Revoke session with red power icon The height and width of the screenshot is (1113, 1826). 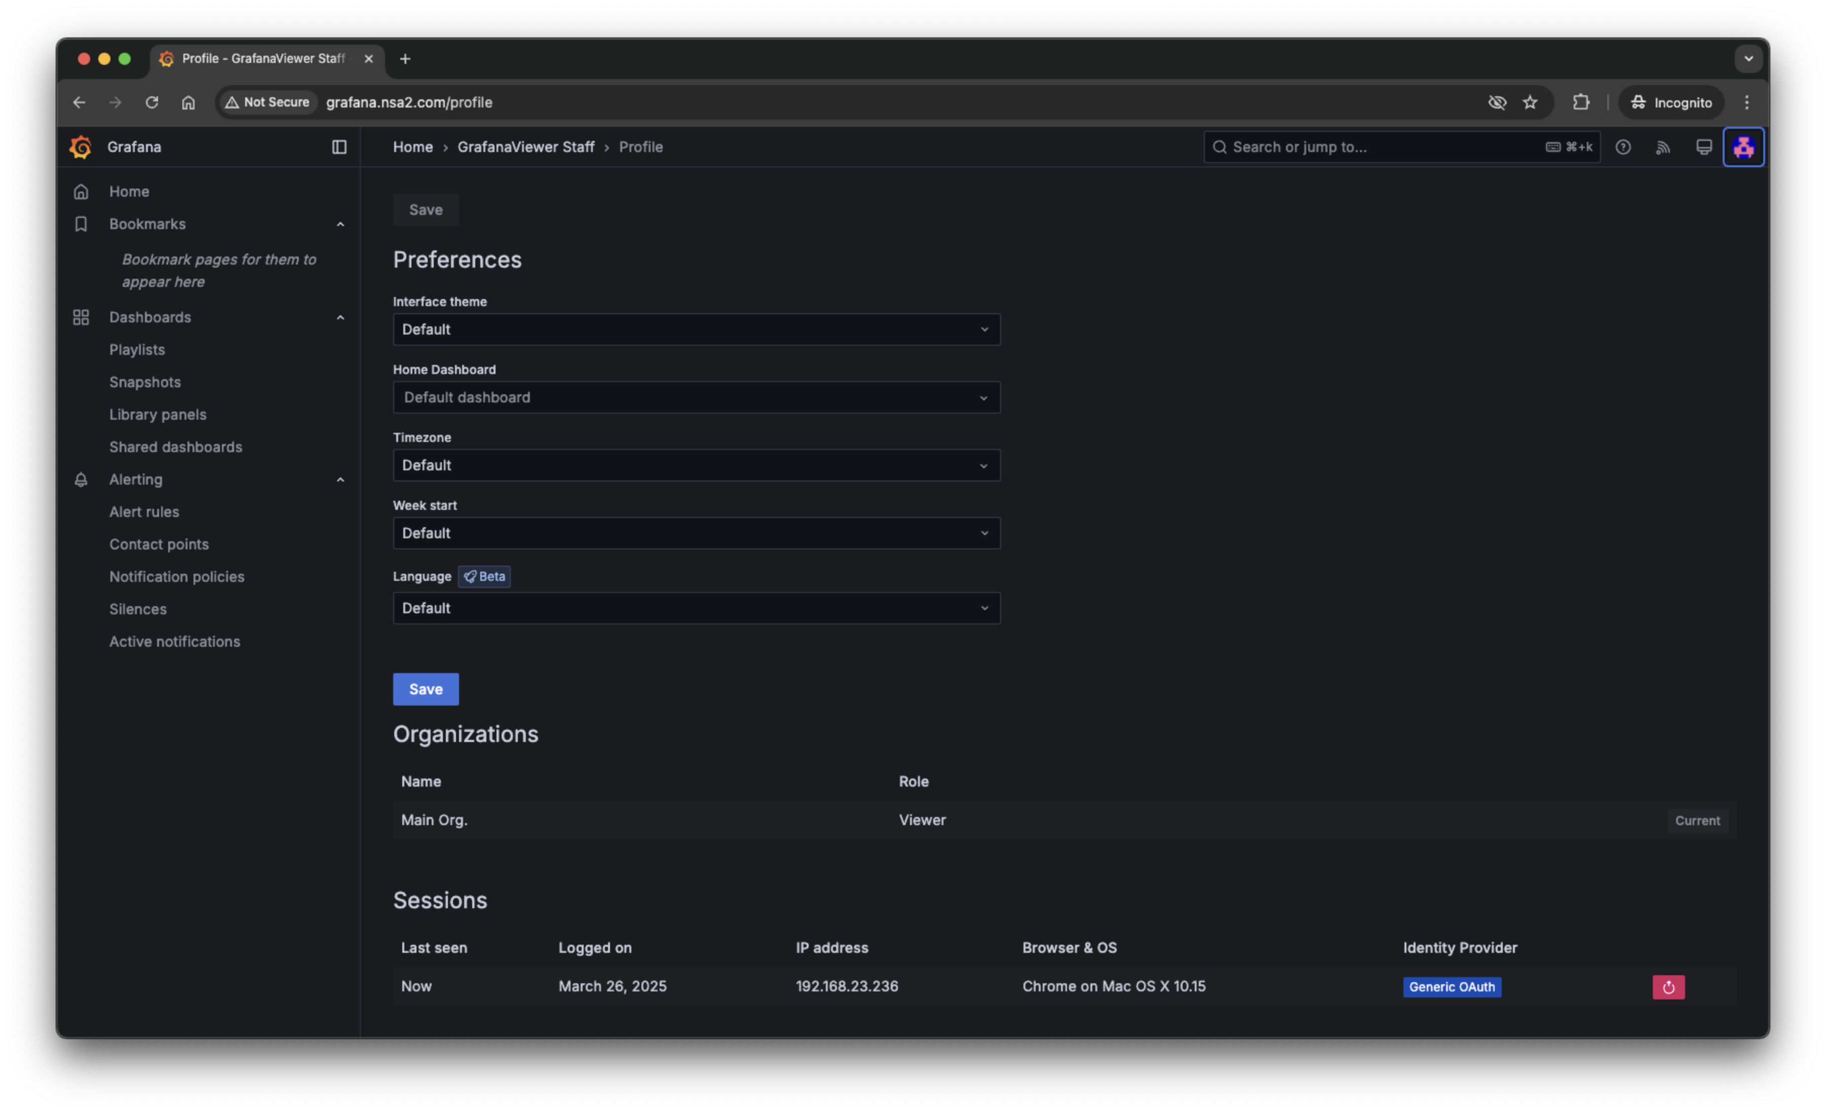[1668, 987]
